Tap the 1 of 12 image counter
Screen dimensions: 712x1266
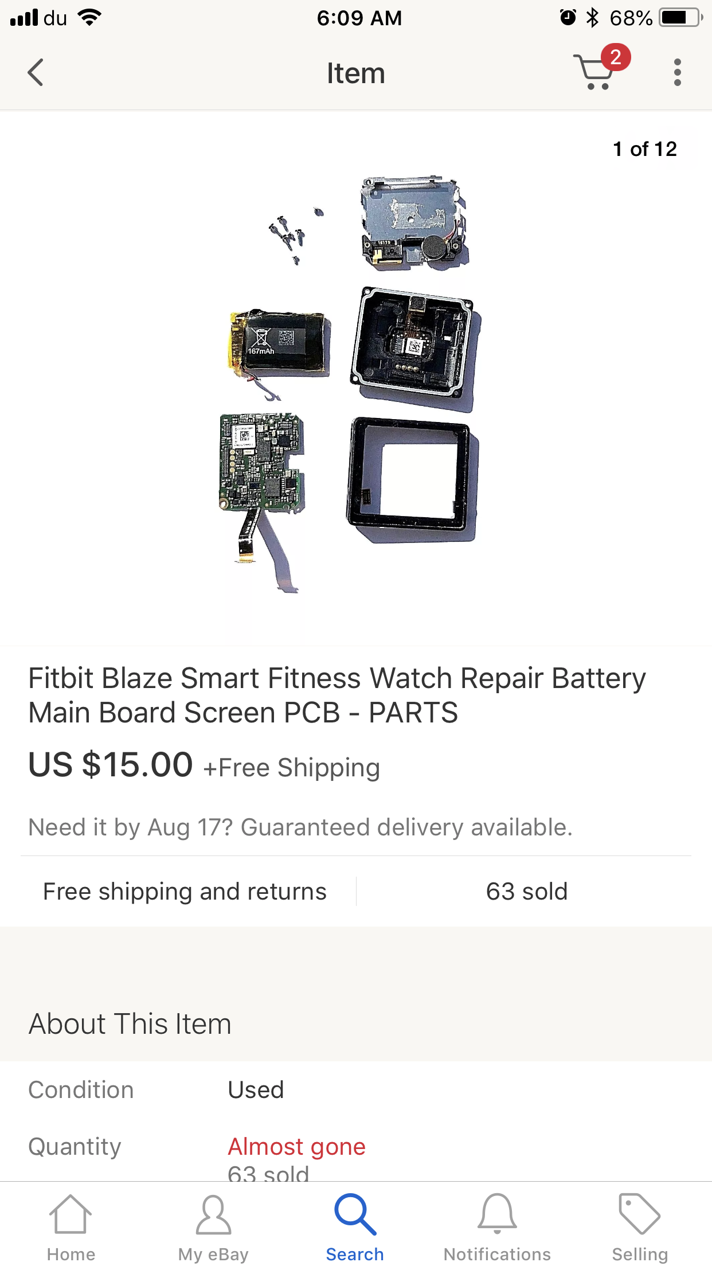point(645,149)
